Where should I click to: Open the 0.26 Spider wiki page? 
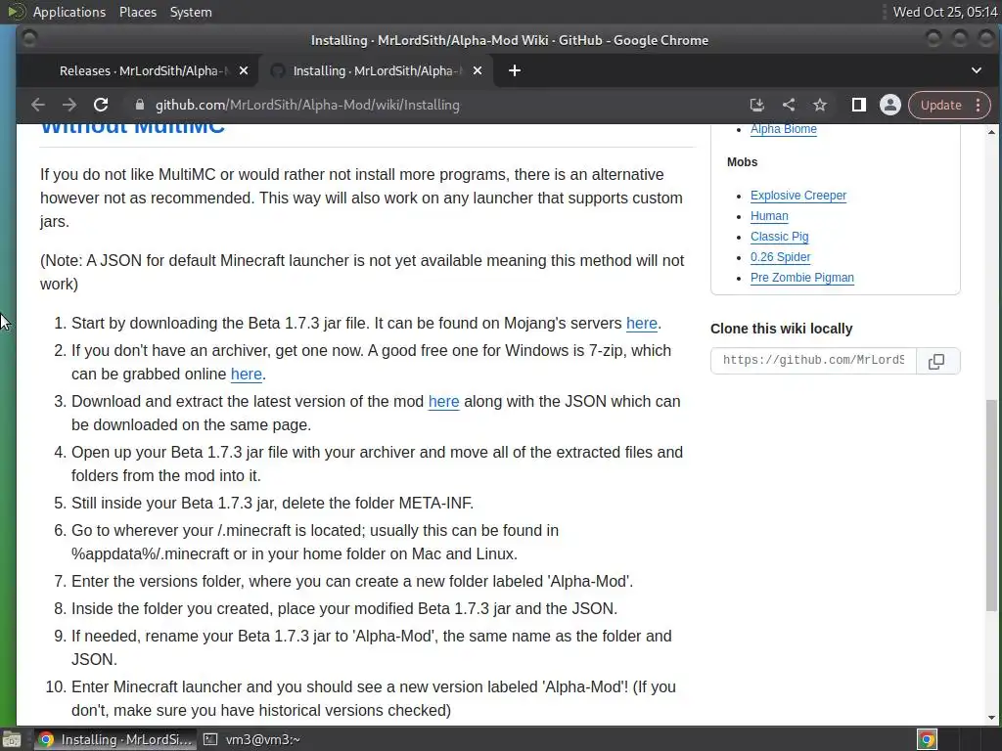tap(780, 257)
